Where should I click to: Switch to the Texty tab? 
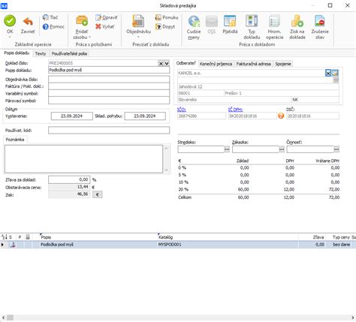point(41,53)
